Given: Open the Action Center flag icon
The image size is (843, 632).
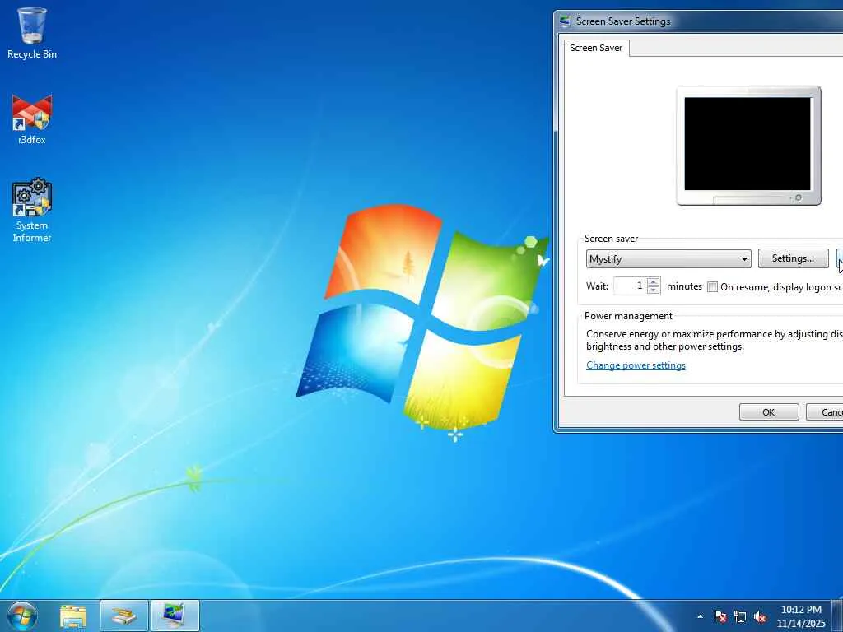Looking at the screenshot, I should (720, 616).
